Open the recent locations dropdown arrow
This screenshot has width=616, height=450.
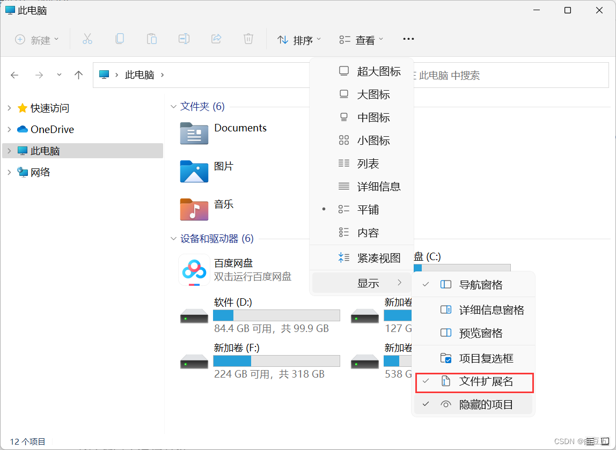(x=59, y=75)
